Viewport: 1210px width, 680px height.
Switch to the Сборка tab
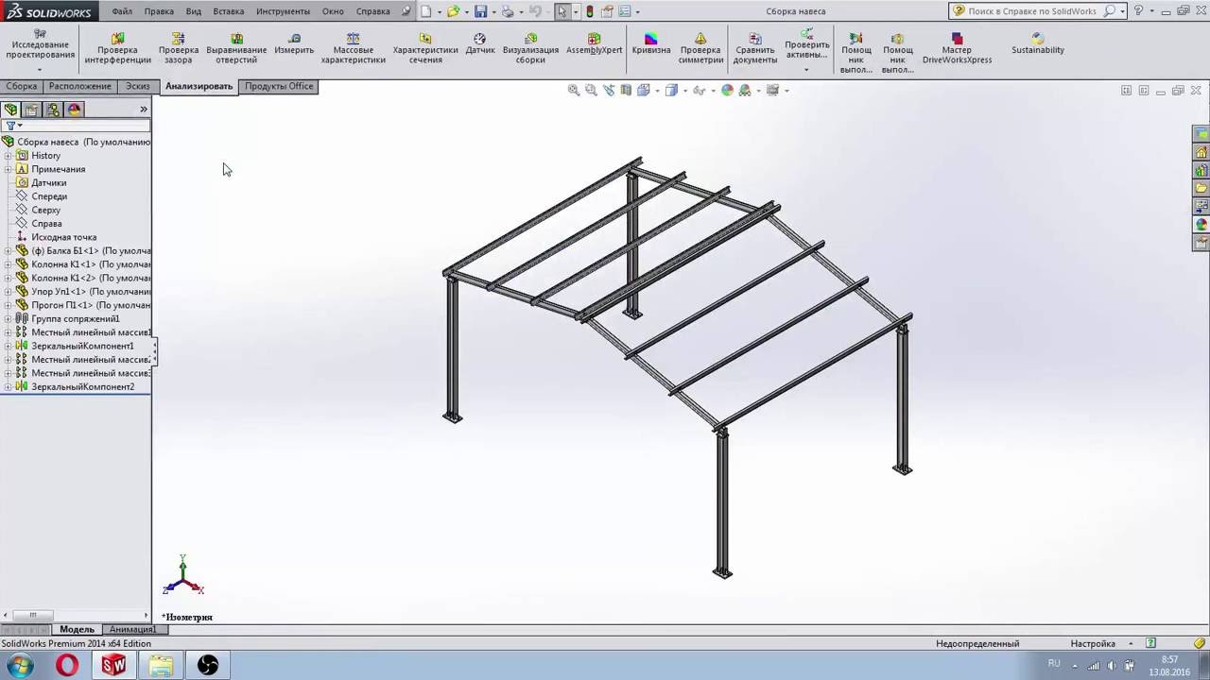[22, 86]
